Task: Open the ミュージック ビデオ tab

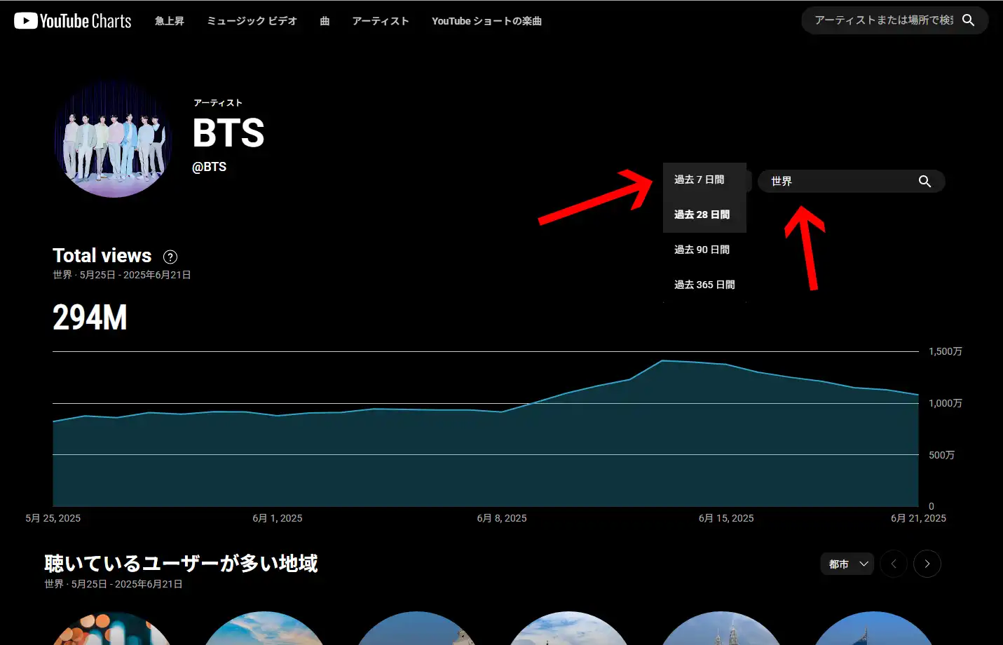Action: tap(252, 21)
